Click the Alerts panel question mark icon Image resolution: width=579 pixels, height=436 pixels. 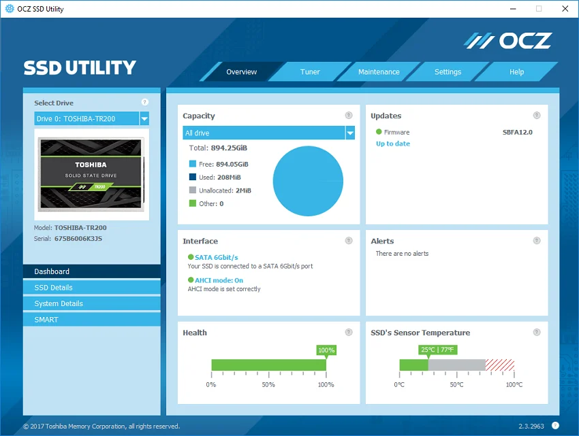point(537,241)
